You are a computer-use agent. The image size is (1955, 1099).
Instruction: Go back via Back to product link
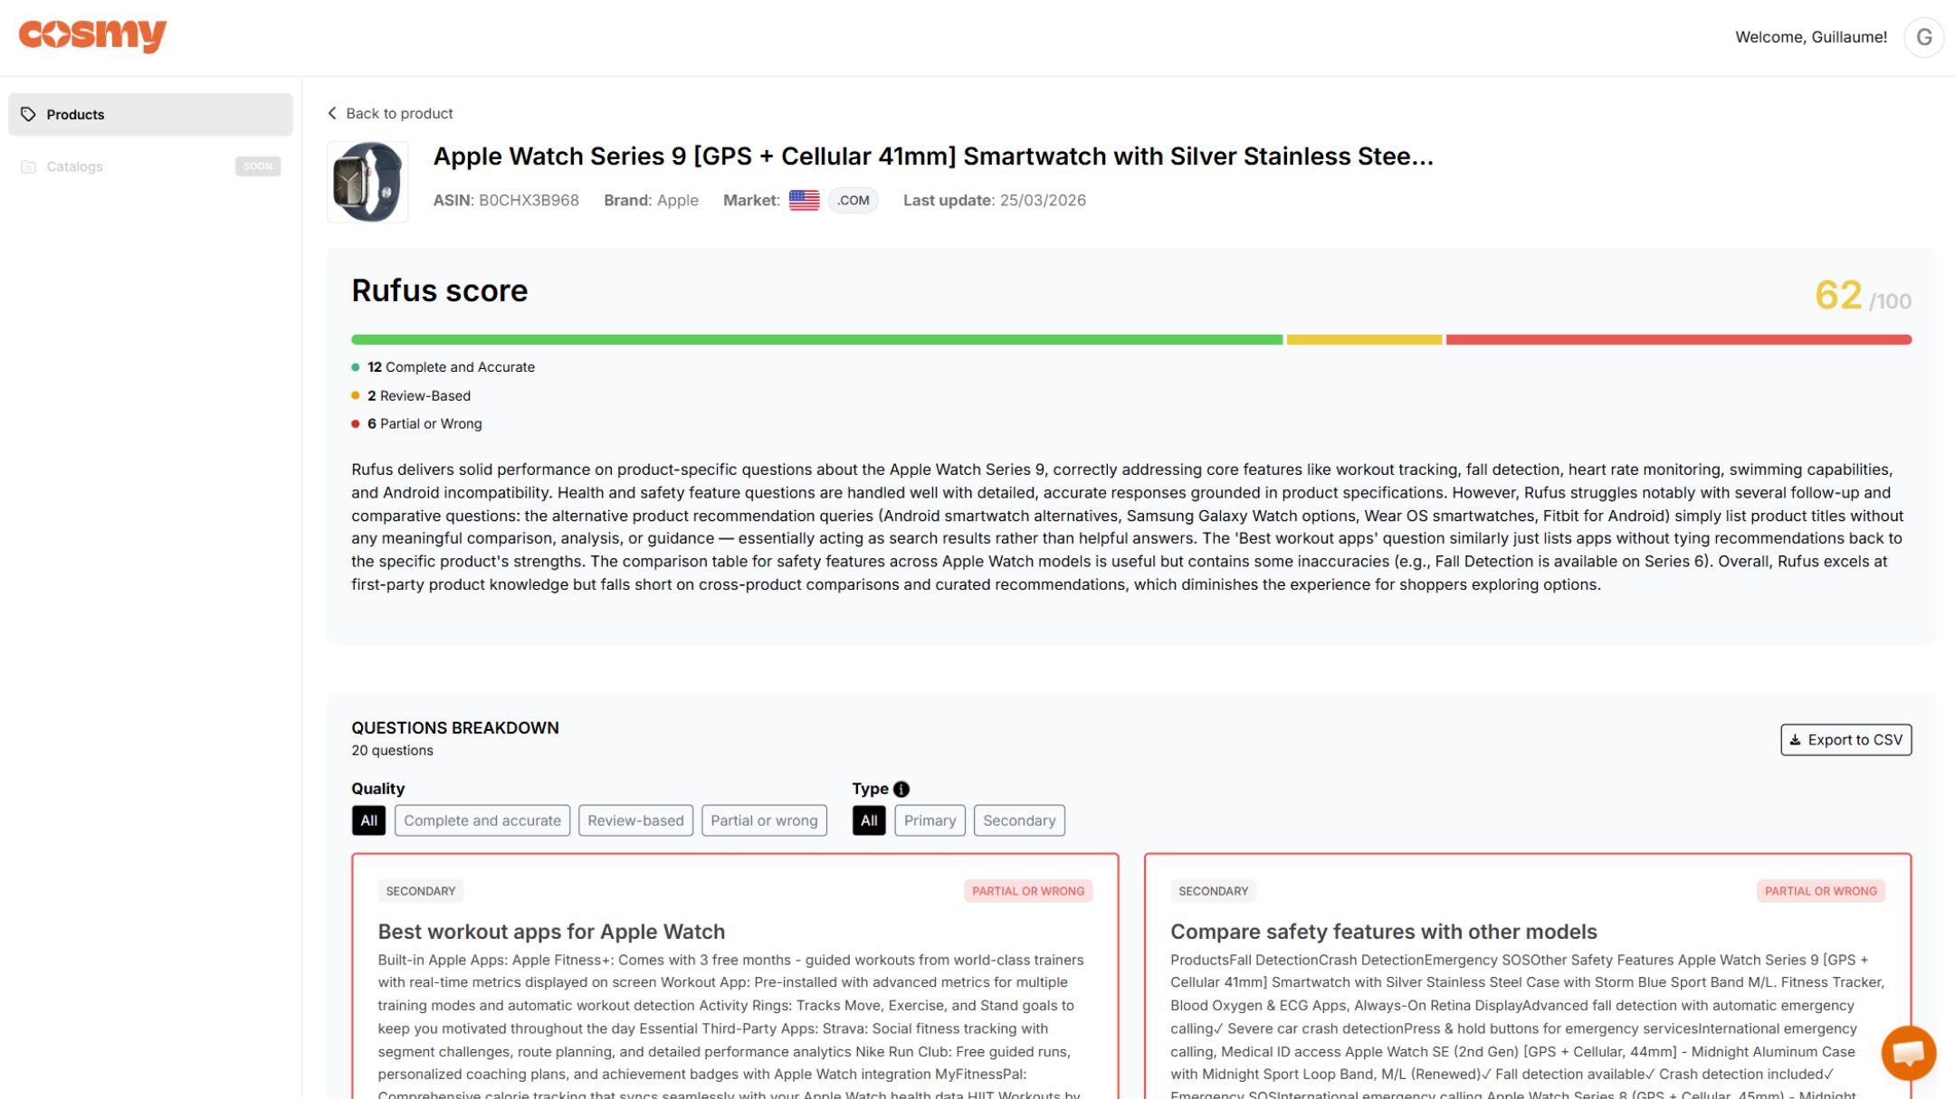[399, 113]
